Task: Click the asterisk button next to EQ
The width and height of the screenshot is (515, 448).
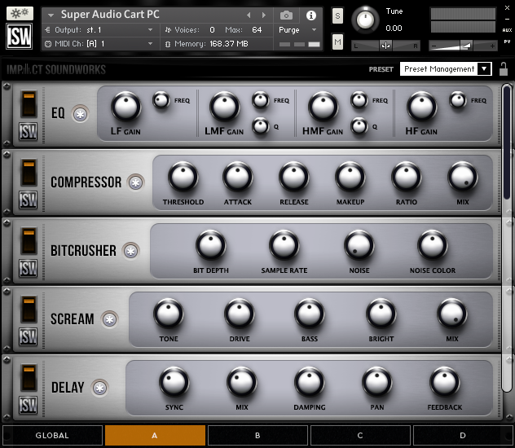Action: click(x=81, y=114)
